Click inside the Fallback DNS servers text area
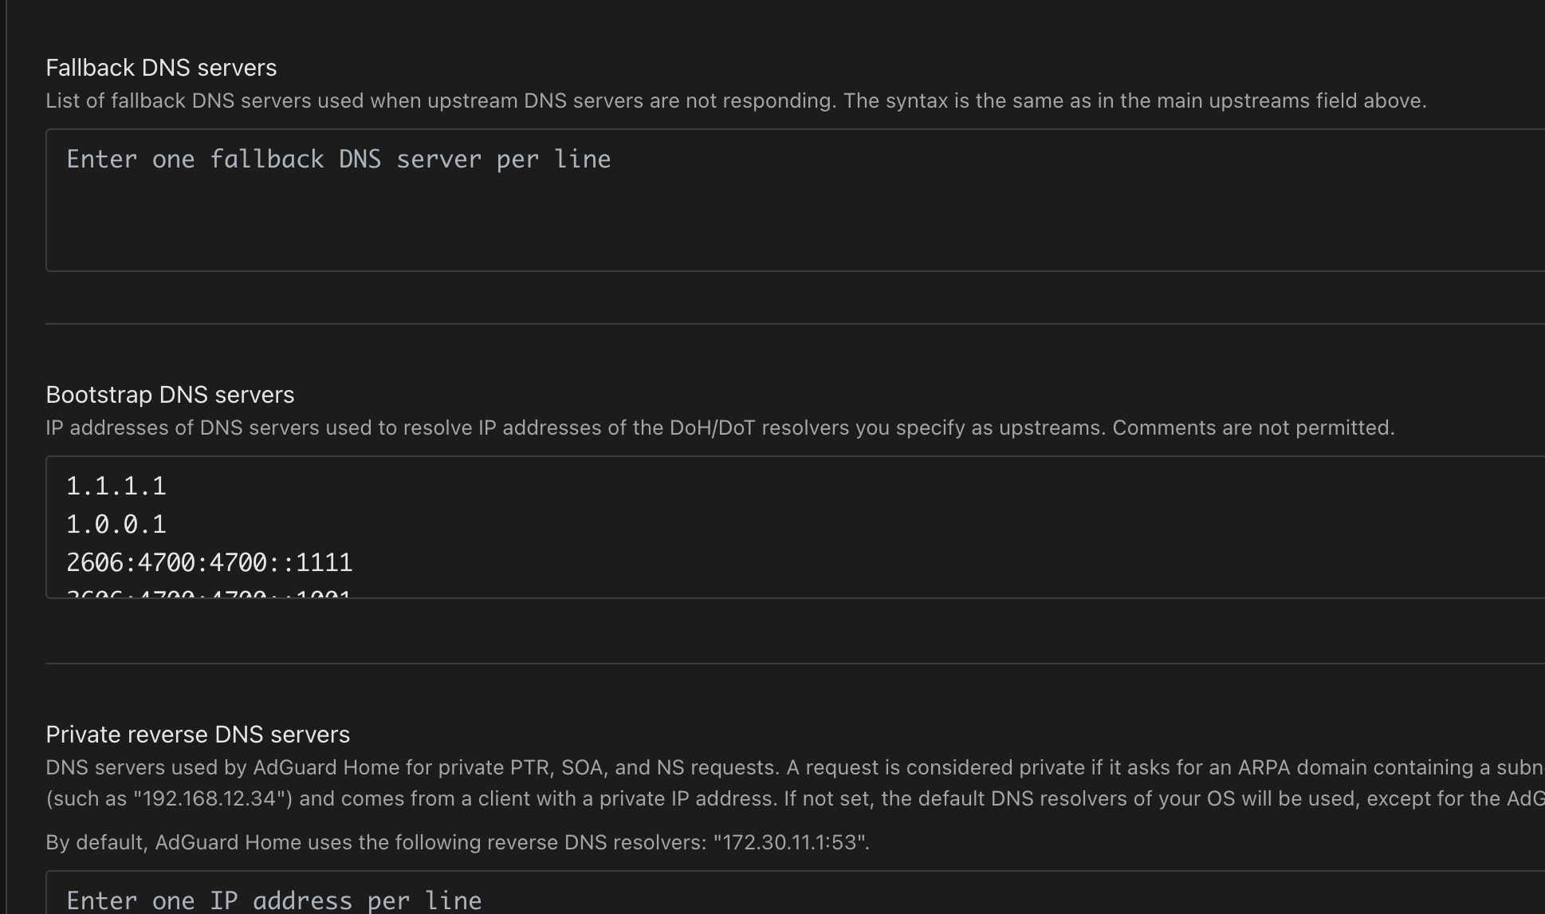This screenshot has height=914, width=1545. (795, 200)
